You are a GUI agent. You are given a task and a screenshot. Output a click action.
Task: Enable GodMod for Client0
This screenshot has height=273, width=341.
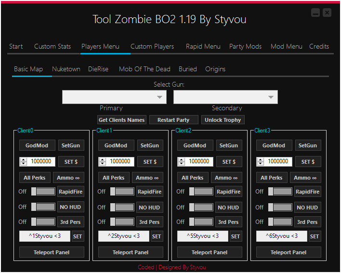point(37,145)
